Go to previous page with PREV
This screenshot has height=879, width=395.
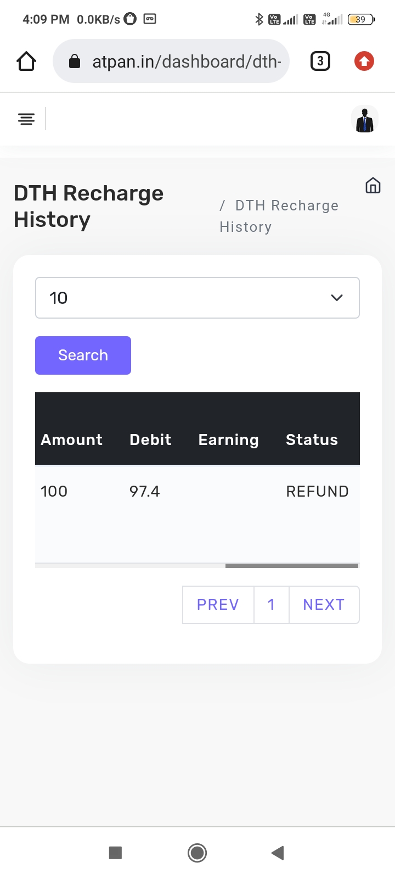click(x=218, y=605)
